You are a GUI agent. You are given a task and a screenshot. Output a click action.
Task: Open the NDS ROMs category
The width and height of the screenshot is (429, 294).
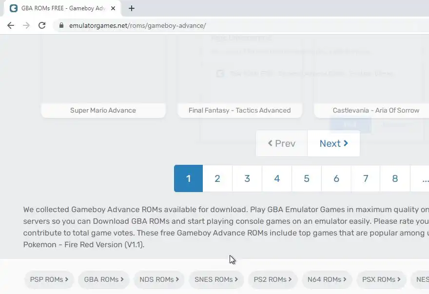[159, 279]
